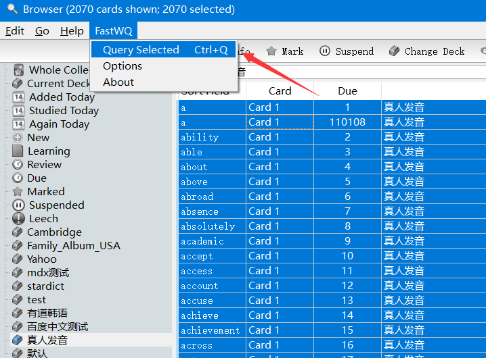486x358 pixels.
Task: Click About in the FastWQ menu
Action: (x=118, y=82)
